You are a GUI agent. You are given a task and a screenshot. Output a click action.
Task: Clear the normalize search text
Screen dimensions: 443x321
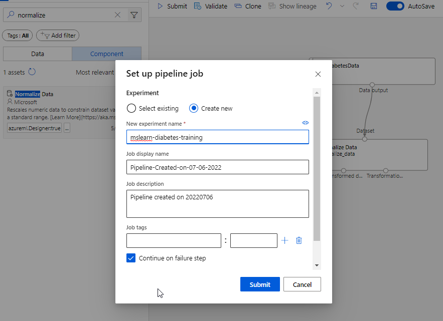117,15
